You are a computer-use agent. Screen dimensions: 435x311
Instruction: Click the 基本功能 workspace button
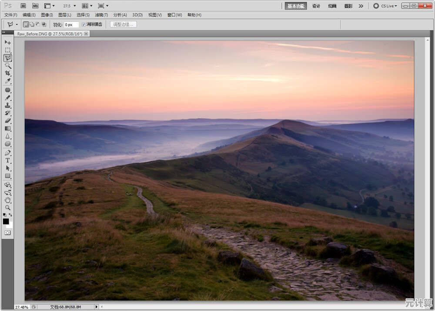pos(296,6)
